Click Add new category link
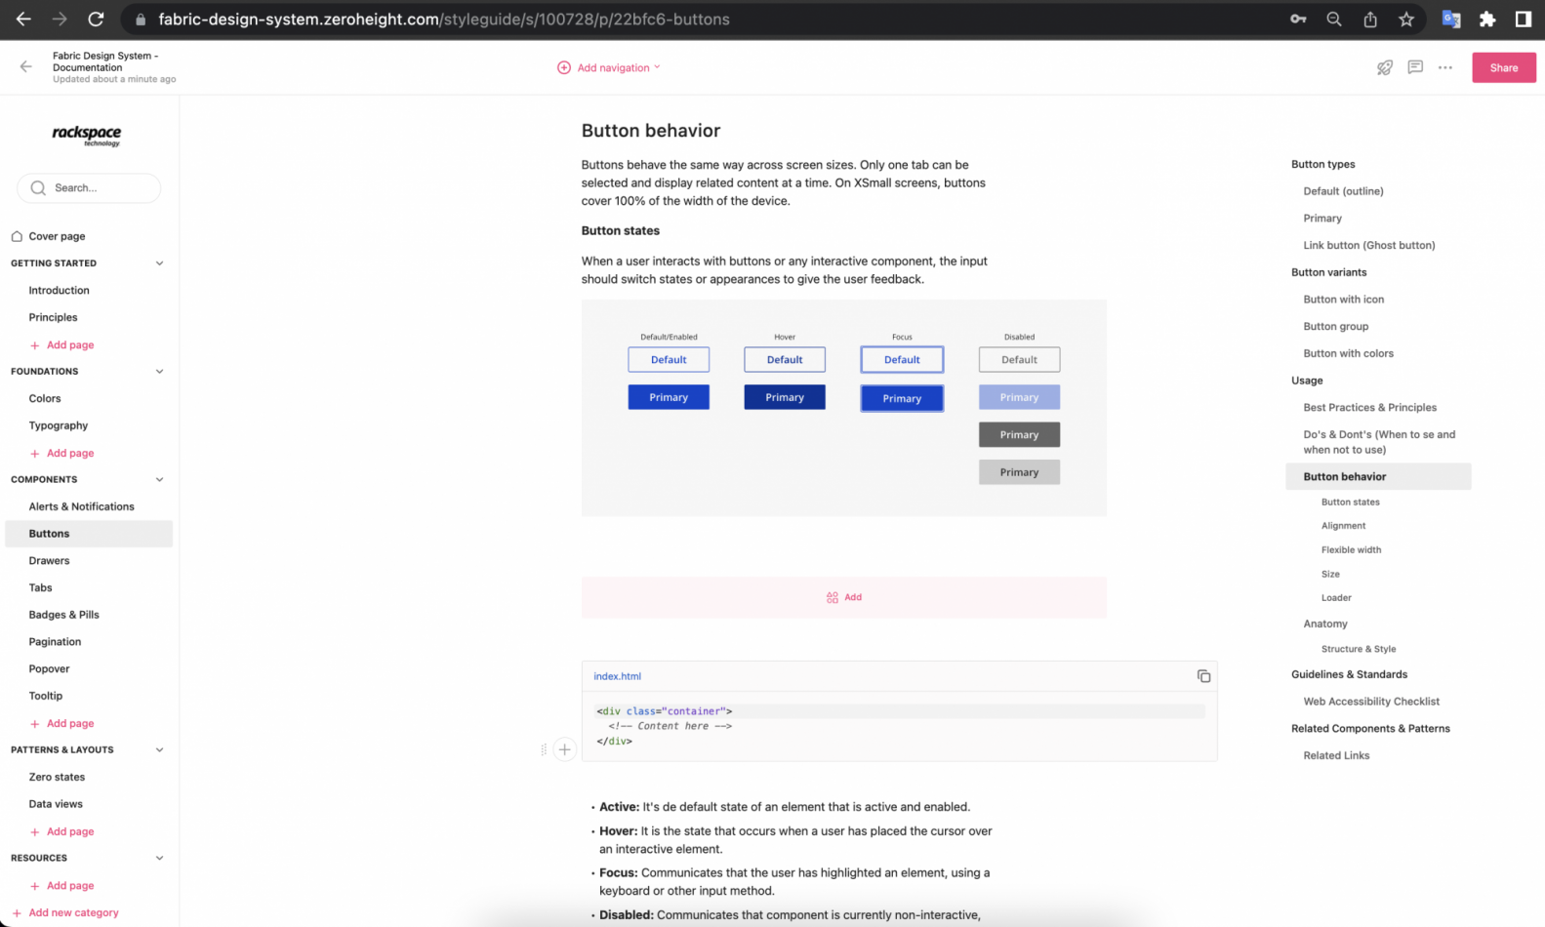The width and height of the screenshot is (1545, 927). pos(73,912)
